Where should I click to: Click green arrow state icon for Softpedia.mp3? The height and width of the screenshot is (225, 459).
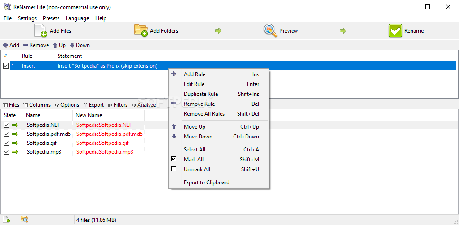coord(15,152)
